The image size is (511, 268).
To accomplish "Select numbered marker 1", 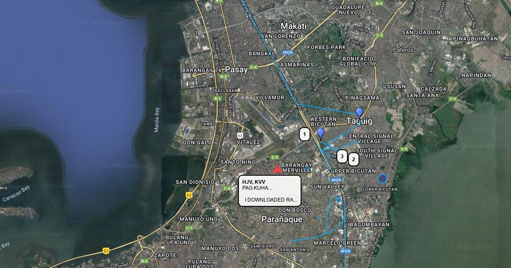I will click(304, 134).
